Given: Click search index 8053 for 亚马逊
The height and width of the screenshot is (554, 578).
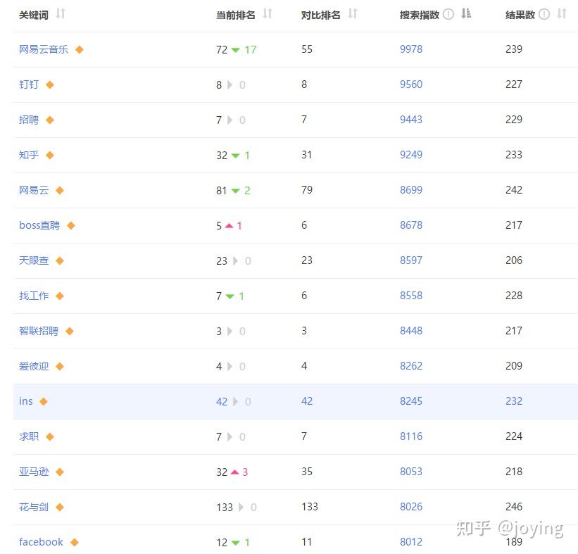Looking at the screenshot, I should tap(411, 472).
